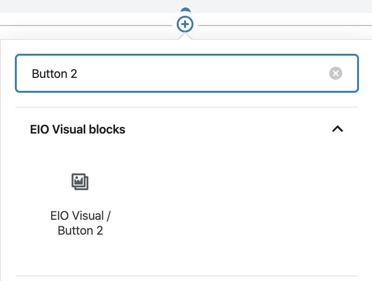This screenshot has height=281, width=372.
Task: Insert the EIO Visual / Button 2 block
Action: 80,204
